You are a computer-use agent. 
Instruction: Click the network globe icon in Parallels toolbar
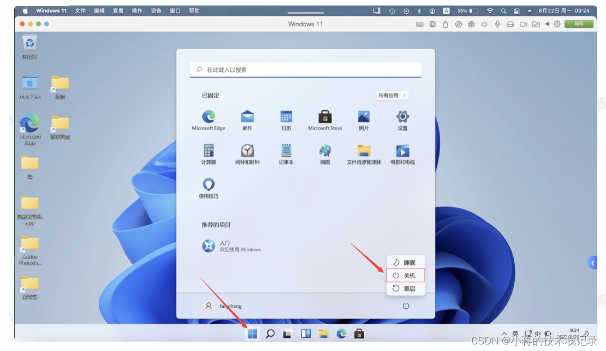coord(471,24)
